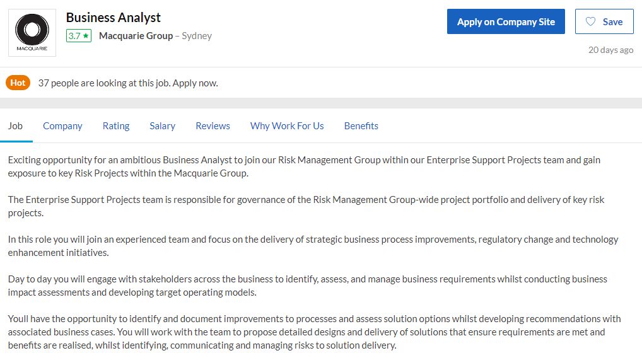This screenshot has width=642, height=353.
Task: Click the heart icon to save job
Action: coord(590,21)
